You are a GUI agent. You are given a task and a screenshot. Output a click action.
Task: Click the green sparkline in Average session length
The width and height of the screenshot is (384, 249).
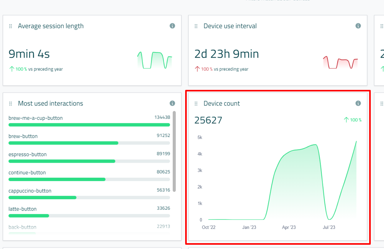click(154, 60)
